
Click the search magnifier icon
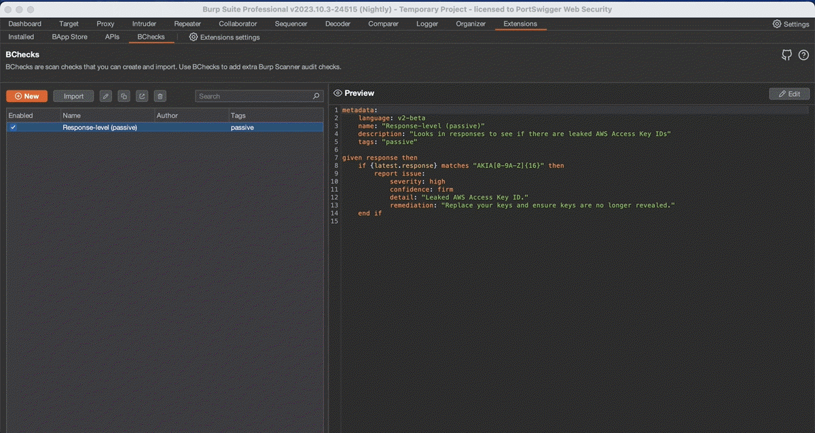point(316,97)
